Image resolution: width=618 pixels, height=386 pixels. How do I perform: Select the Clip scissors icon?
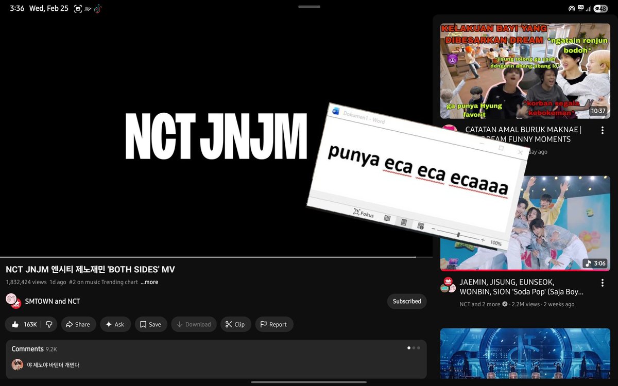(228, 324)
